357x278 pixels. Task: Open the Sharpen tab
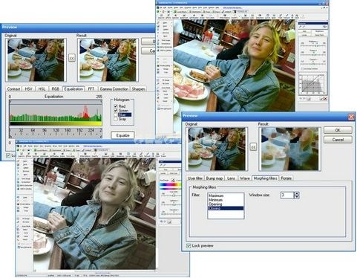pyautogui.click(x=138, y=88)
